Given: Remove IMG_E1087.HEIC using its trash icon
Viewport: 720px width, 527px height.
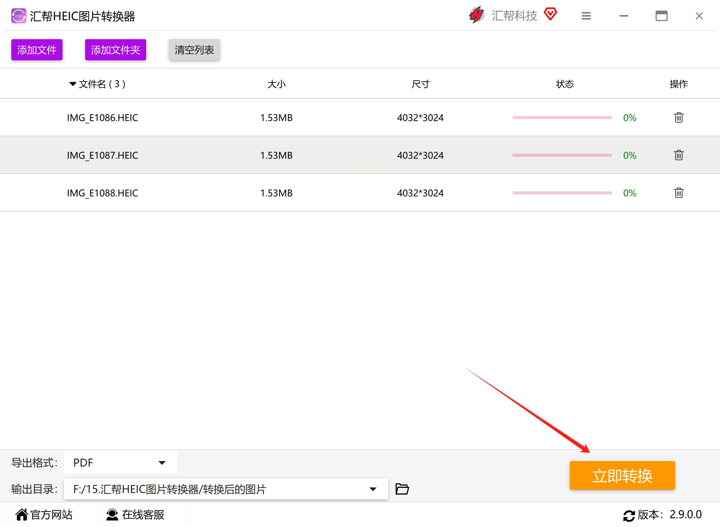Looking at the screenshot, I should [x=679, y=155].
